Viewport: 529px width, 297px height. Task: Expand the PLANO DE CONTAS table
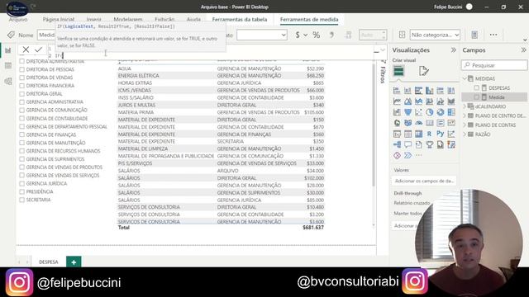[465, 125]
